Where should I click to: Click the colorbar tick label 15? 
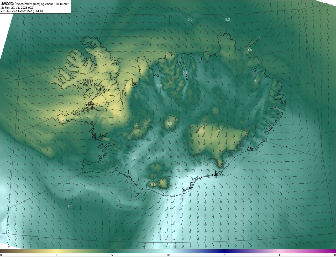(x=224, y=255)
